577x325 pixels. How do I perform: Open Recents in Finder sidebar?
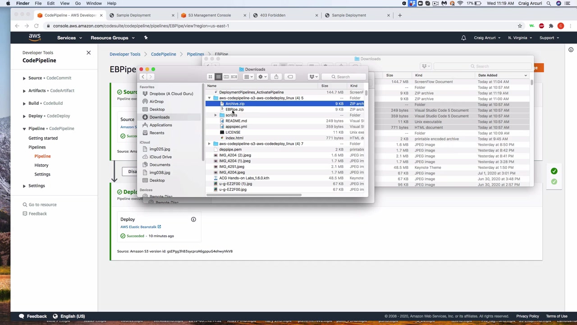tap(157, 133)
